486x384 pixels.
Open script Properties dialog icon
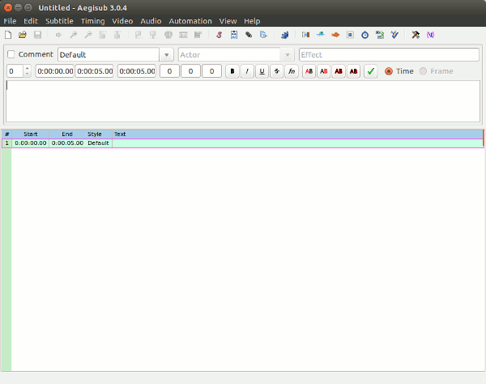234,35
